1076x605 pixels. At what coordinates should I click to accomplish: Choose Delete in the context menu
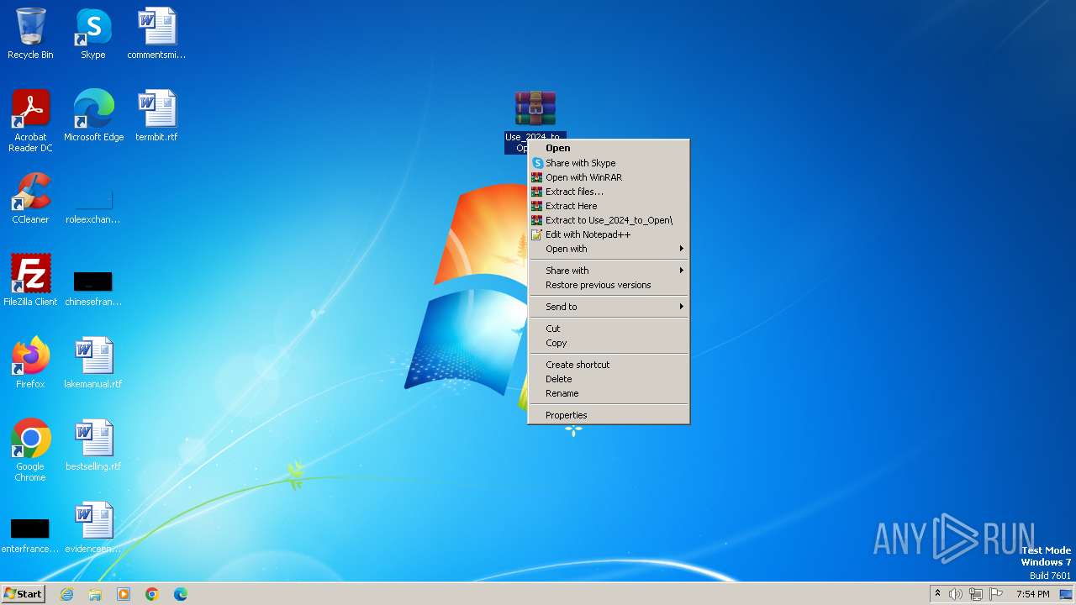(609, 379)
